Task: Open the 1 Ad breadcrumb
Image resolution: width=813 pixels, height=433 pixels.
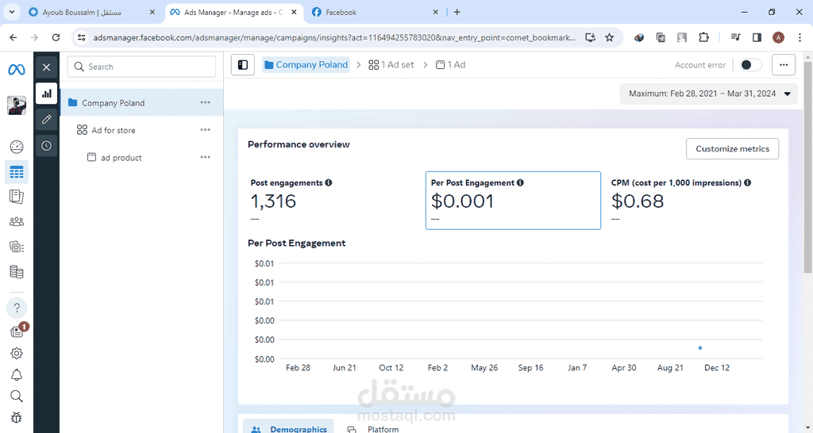Action: pos(450,65)
